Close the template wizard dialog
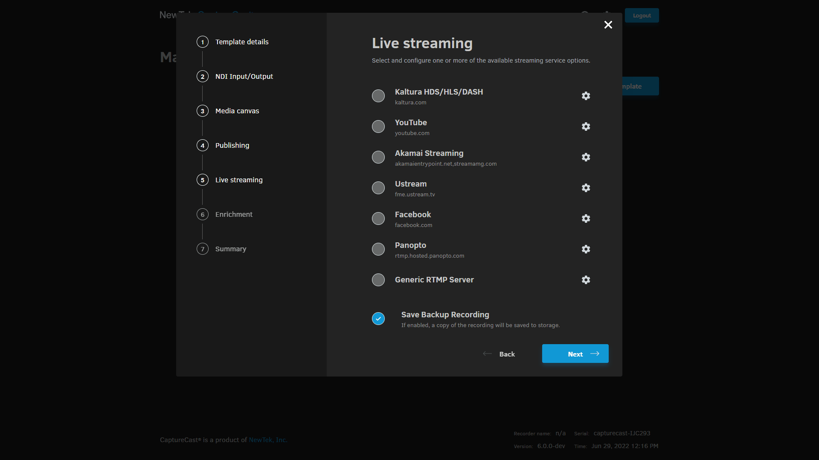The image size is (819, 460). [x=608, y=25]
